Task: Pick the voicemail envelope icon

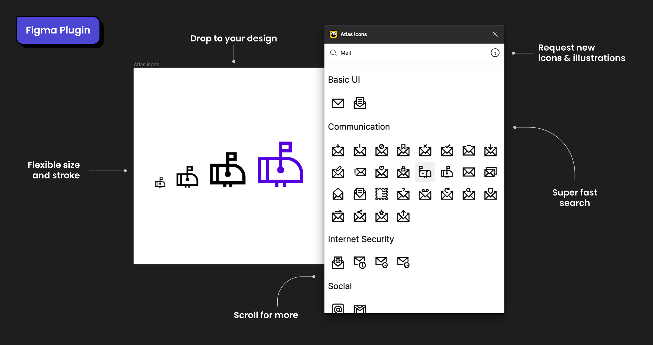Action: pos(425,194)
